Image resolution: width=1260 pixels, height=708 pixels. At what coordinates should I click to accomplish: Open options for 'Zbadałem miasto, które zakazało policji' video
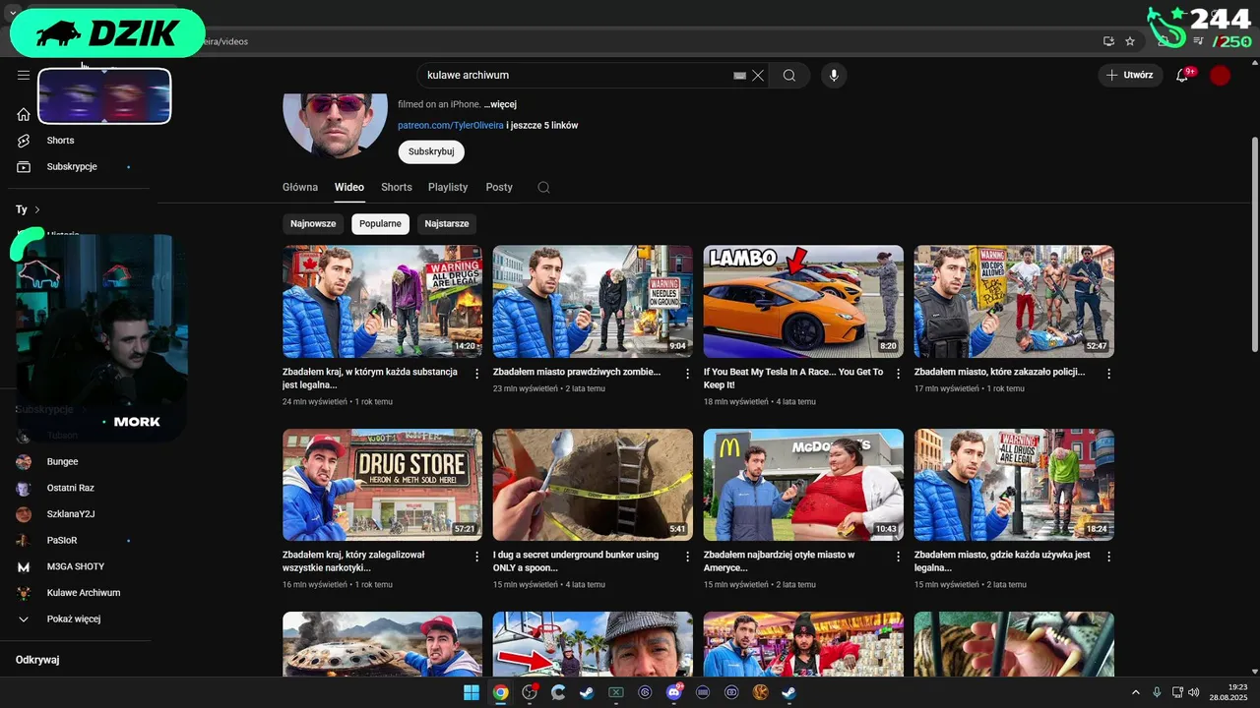tap(1109, 374)
